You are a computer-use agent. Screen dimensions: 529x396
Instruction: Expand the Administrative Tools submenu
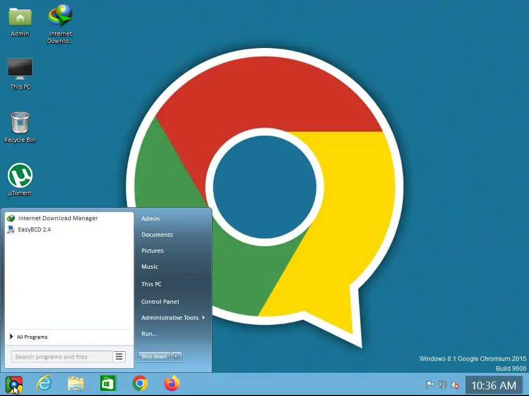173,318
